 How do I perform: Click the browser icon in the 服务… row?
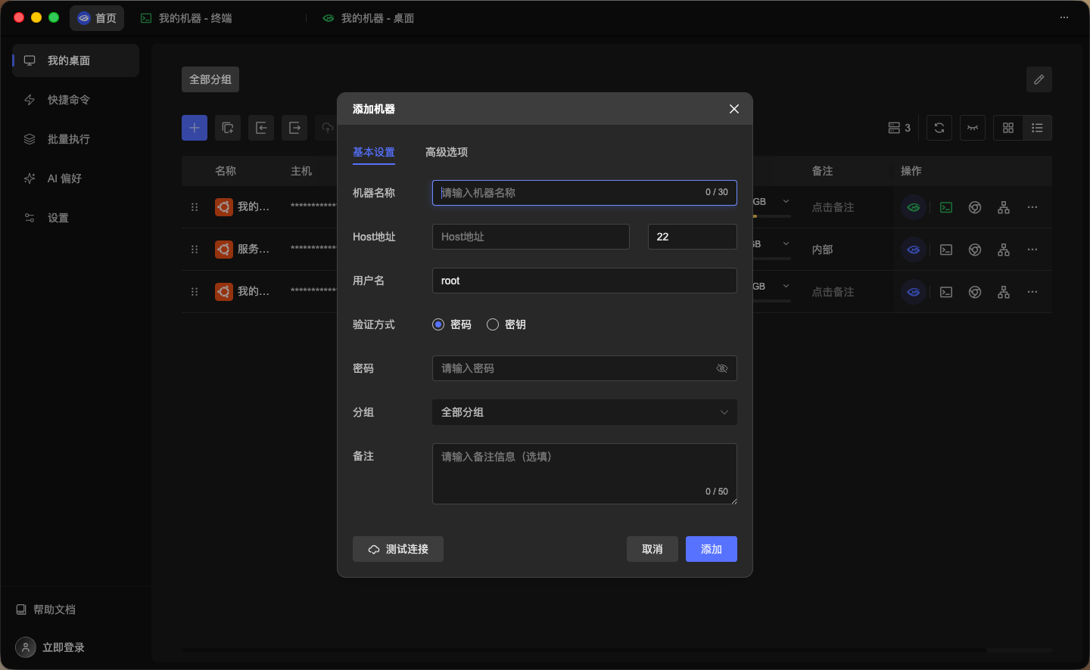[975, 250]
